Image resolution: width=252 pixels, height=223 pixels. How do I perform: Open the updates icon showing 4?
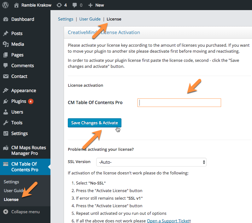59,5
